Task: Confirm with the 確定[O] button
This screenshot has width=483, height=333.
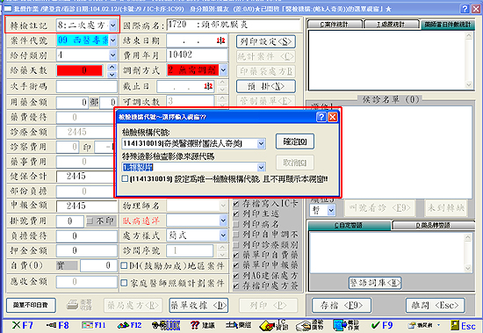Action: (x=295, y=141)
